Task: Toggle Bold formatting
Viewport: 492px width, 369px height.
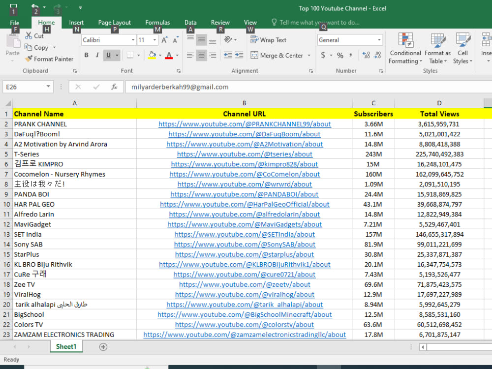Action: [86, 55]
